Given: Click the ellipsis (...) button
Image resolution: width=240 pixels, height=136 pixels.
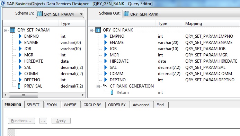Looking at the screenshot, I should pyautogui.click(x=43, y=121).
